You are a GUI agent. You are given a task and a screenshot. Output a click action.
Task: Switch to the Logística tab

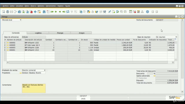coord(38,33)
